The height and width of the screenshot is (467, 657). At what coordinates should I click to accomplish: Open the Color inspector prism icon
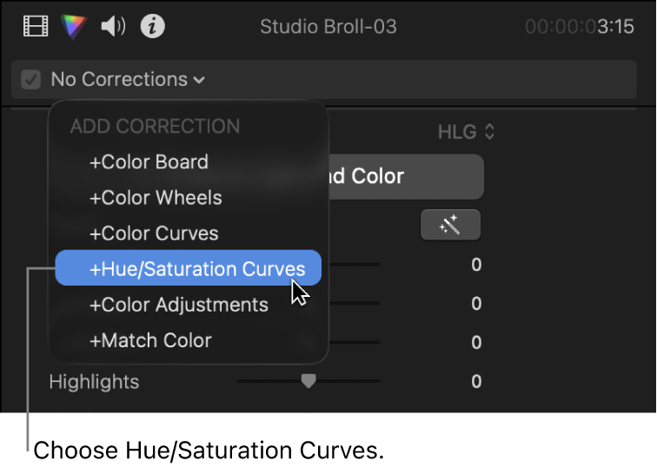coord(74,26)
